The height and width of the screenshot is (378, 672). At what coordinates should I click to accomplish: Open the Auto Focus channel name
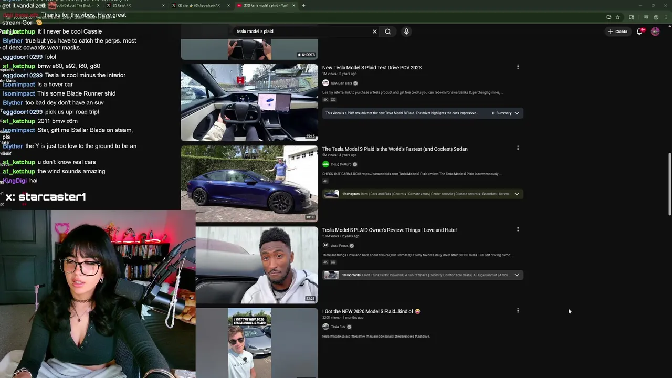pyautogui.click(x=339, y=246)
